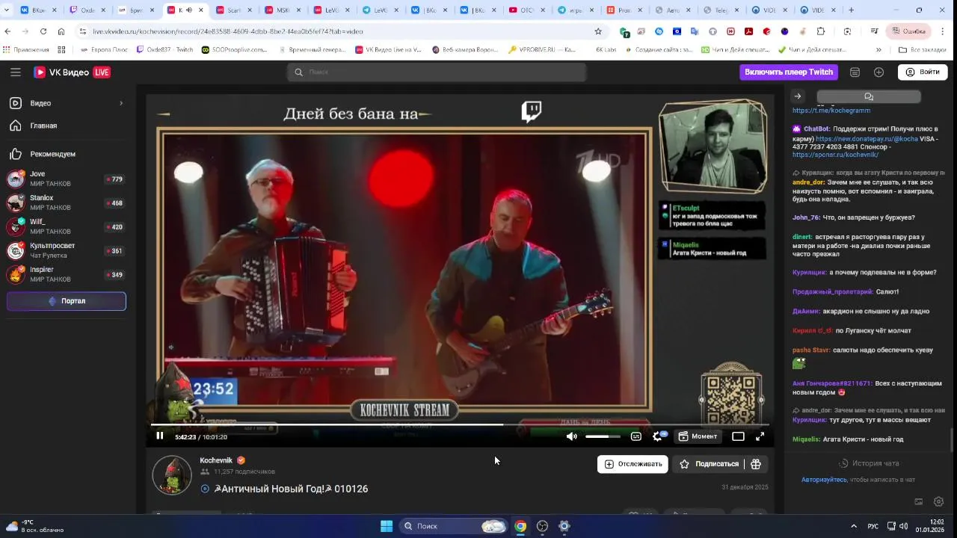The image size is (957, 538).
Task: Click the chat popout icon beside gear
Action: 919,501
